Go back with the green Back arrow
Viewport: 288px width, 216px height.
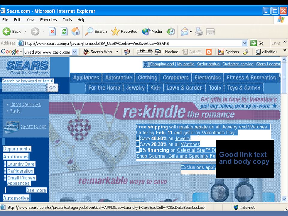pos(11,31)
